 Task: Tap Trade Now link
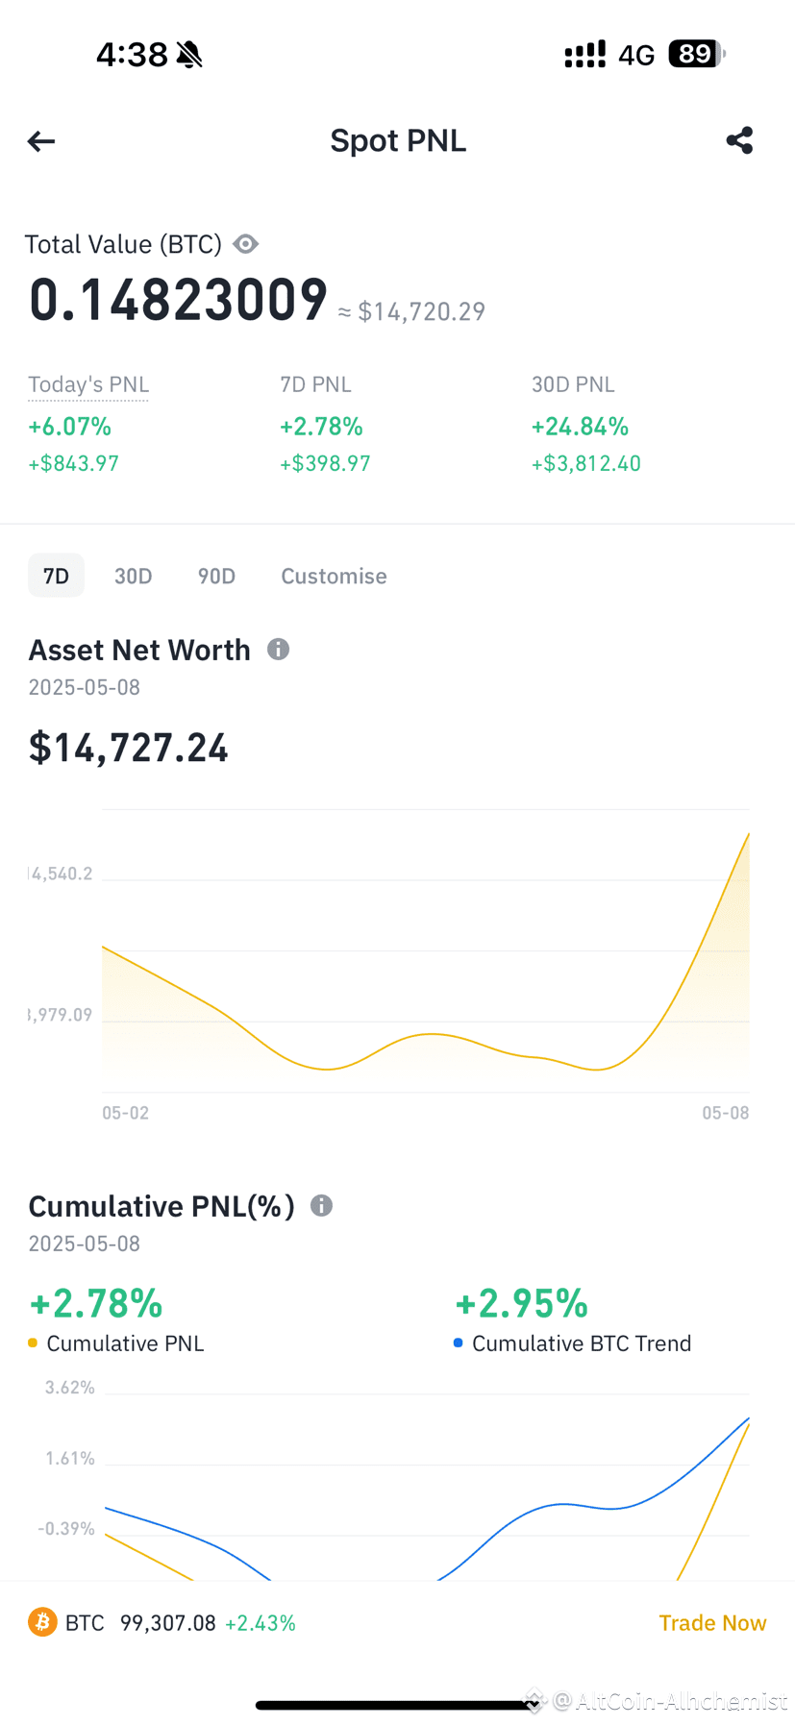(x=712, y=1622)
